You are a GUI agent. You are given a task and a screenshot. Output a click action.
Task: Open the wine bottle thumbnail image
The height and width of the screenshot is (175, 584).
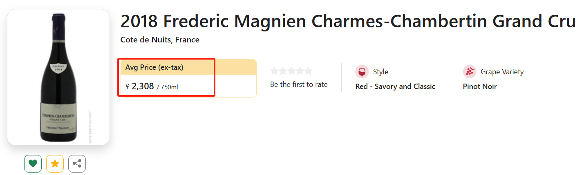[58, 78]
